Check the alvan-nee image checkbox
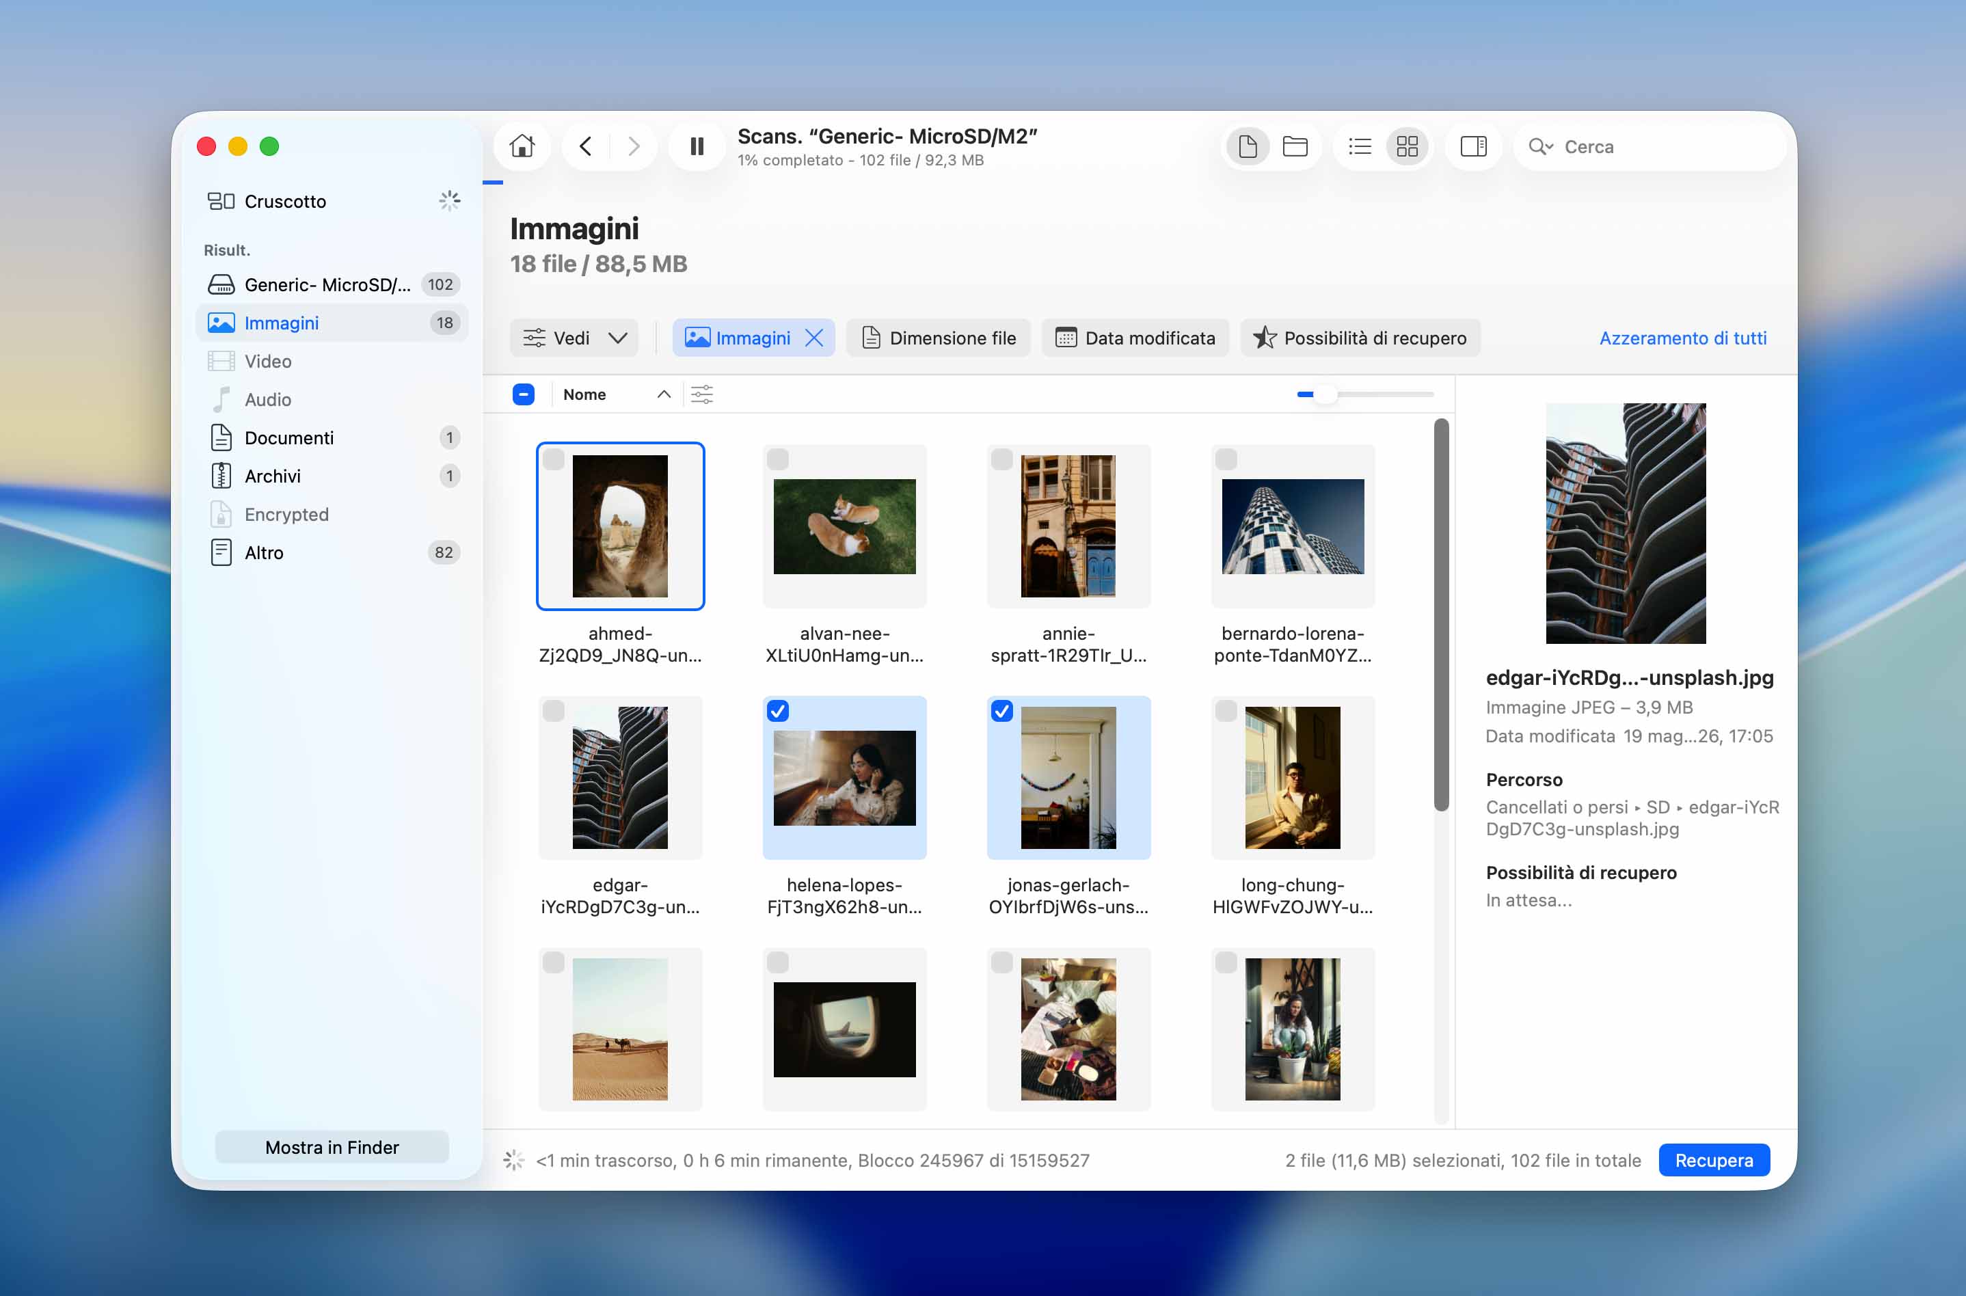This screenshot has height=1296, width=1966. 778,459
